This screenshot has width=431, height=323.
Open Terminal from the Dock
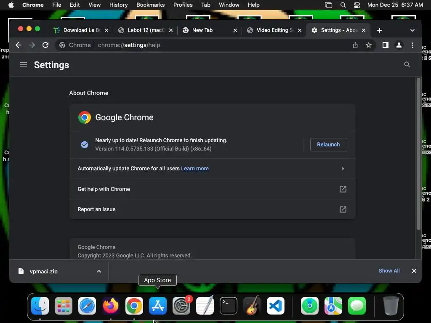[229, 306]
